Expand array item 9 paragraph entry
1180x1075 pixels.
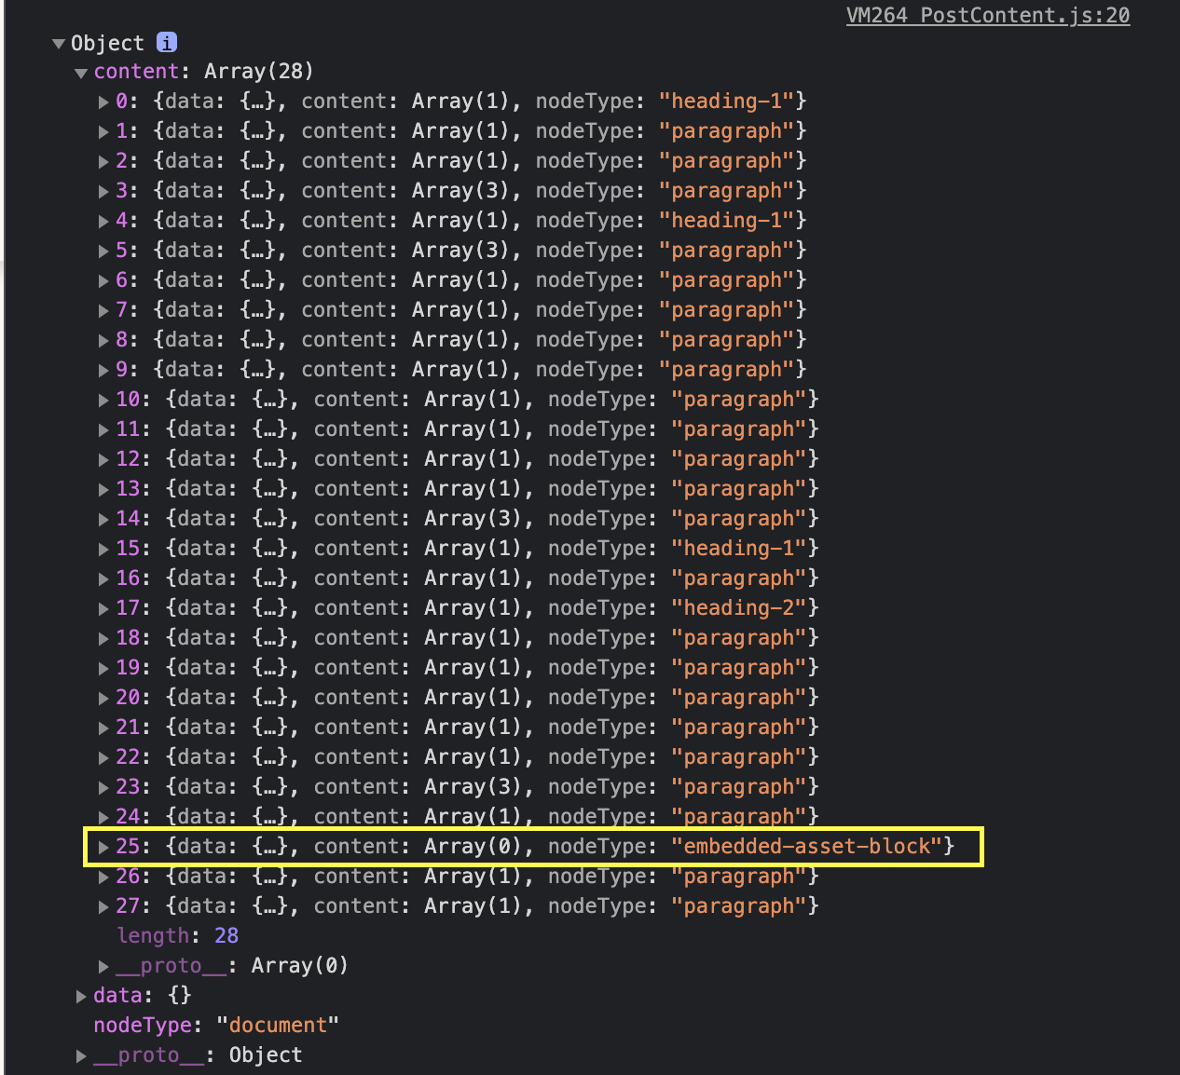[x=103, y=370]
